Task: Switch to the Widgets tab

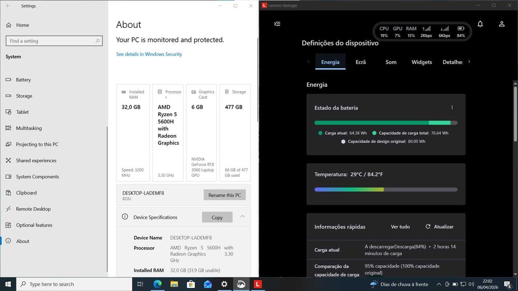Action: coord(422,62)
